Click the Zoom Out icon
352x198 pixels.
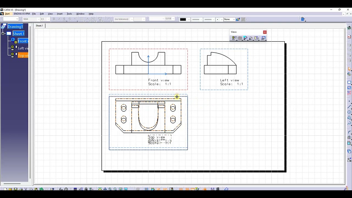(115, 189)
